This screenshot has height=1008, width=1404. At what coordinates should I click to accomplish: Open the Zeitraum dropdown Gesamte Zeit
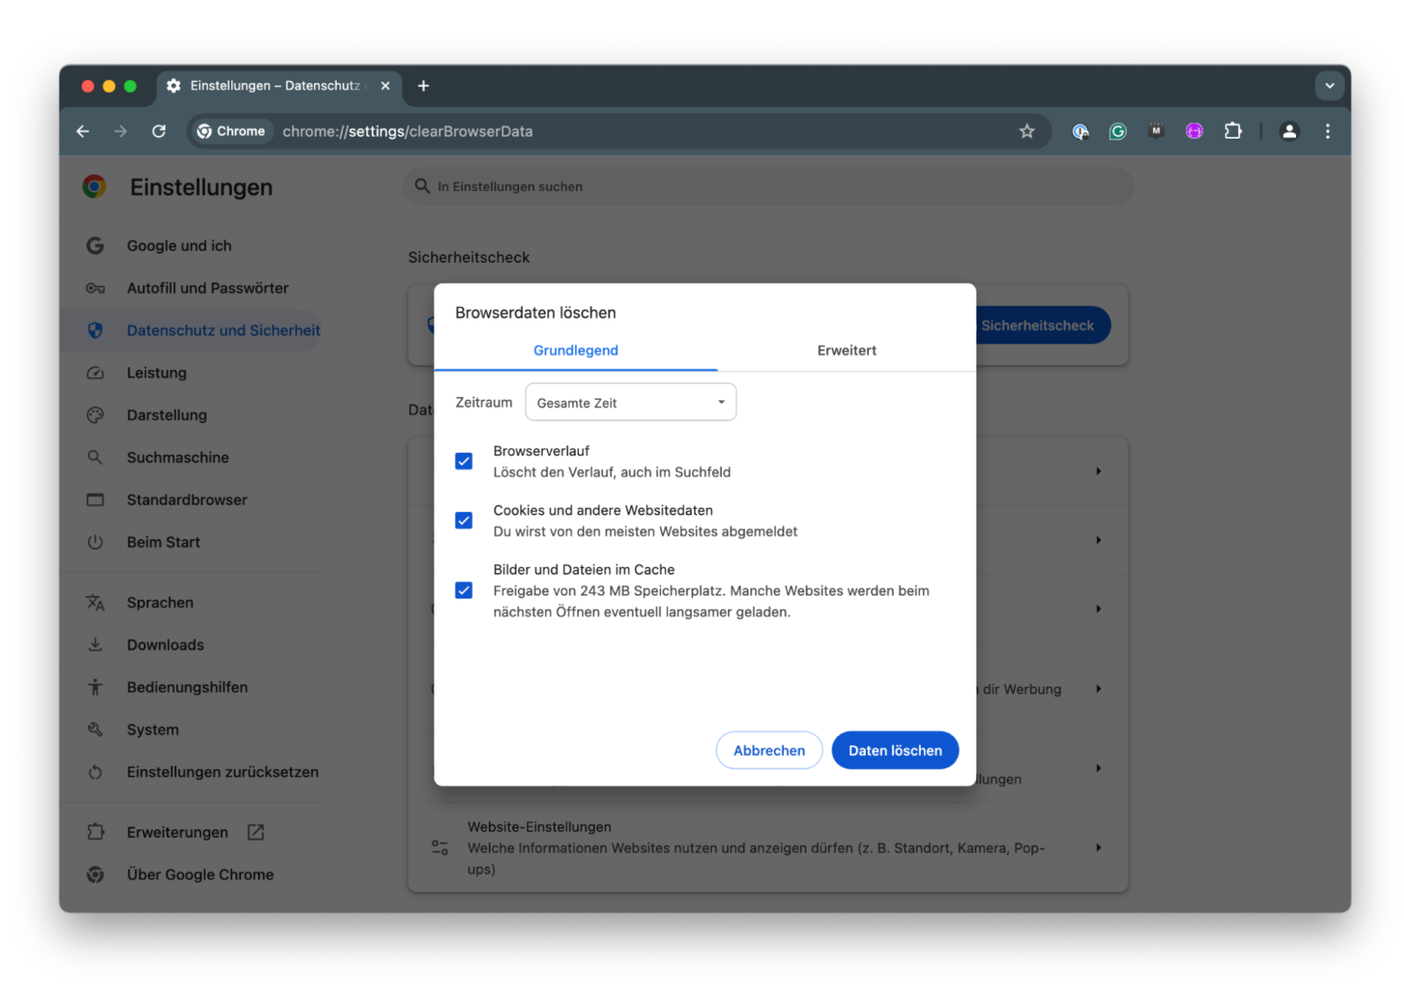pos(631,402)
